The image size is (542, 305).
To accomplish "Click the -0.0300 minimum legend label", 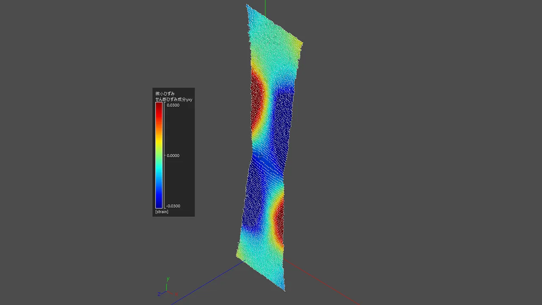I will [173, 206].
